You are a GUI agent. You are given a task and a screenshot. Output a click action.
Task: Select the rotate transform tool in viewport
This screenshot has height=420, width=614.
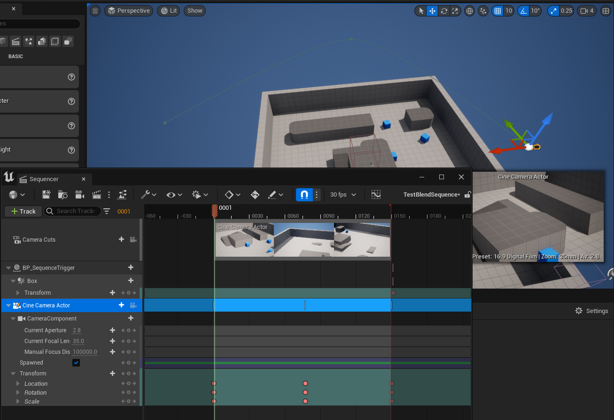pyautogui.click(x=444, y=11)
